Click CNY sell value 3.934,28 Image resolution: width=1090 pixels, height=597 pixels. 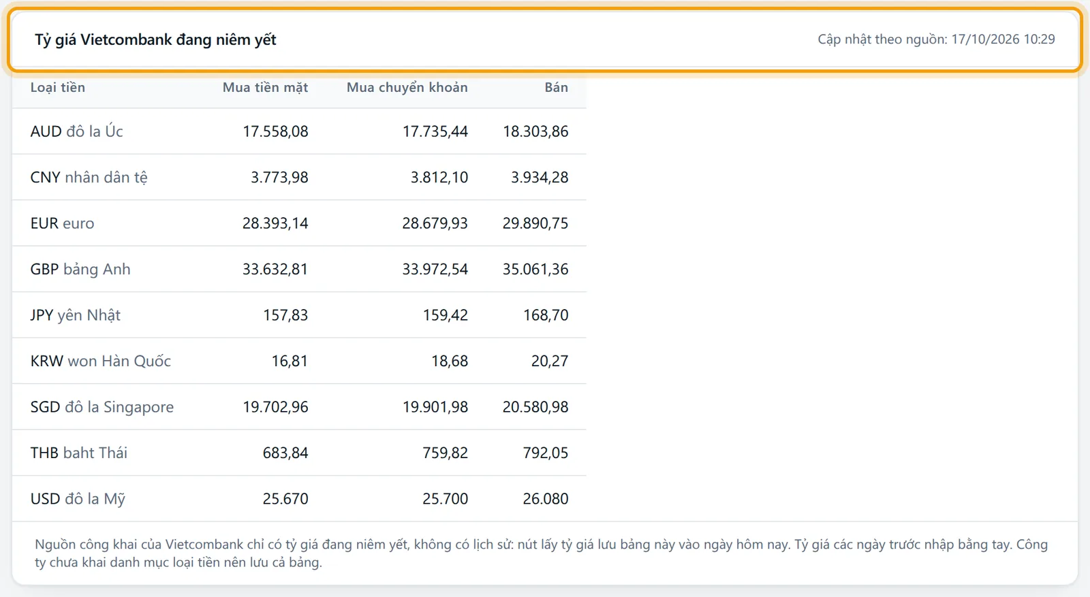[540, 177]
